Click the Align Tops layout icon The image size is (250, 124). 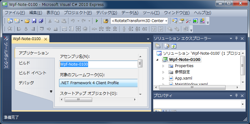coord(42,29)
